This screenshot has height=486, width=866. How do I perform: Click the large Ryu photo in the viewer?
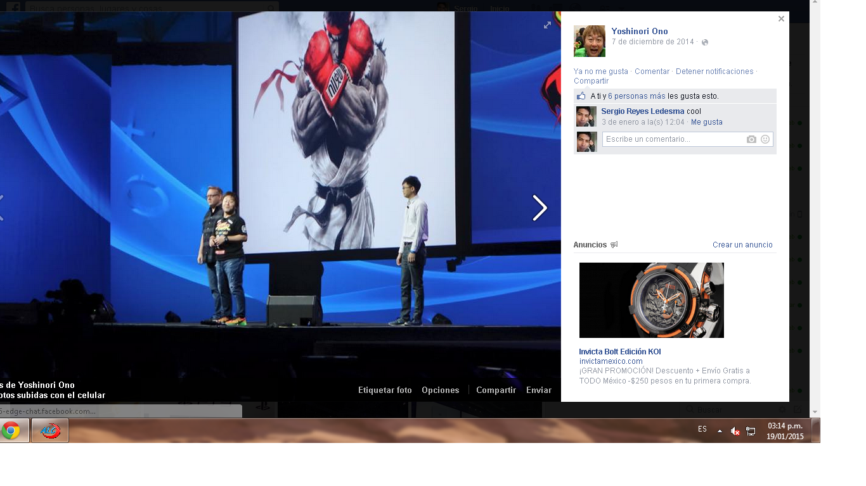coord(280,206)
